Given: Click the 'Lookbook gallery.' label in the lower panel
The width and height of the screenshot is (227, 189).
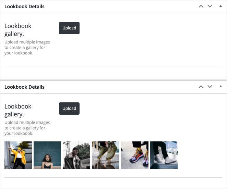Looking at the screenshot, I should tap(18, 110).
